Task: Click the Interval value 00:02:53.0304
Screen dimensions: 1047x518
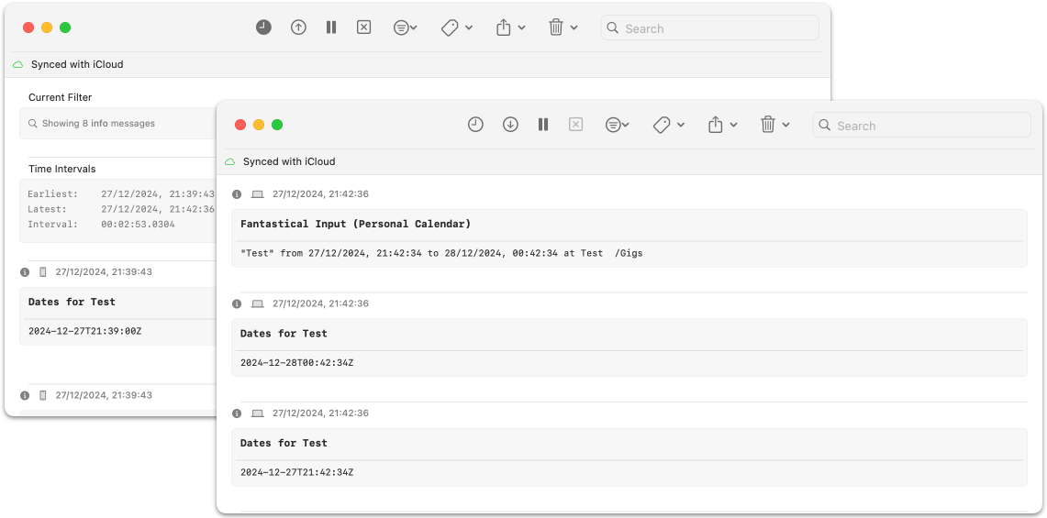Action: tap(139, 225)
